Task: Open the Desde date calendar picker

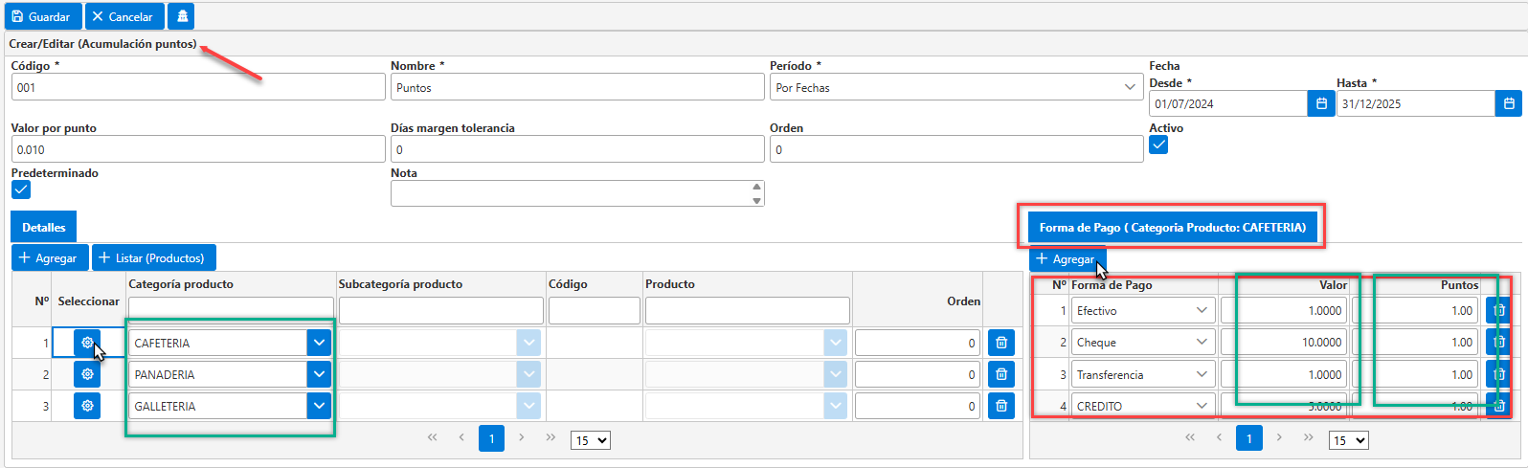Action: (1321, 103)
